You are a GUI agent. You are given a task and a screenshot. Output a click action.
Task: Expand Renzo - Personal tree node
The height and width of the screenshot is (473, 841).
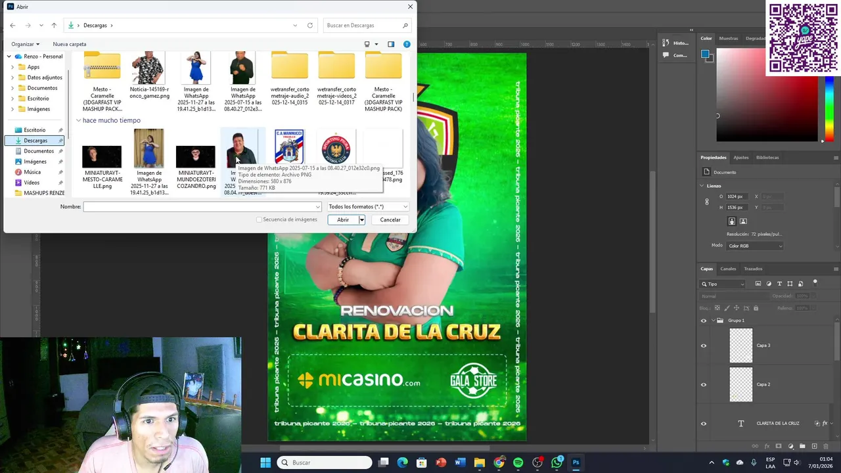coord(9,56)
